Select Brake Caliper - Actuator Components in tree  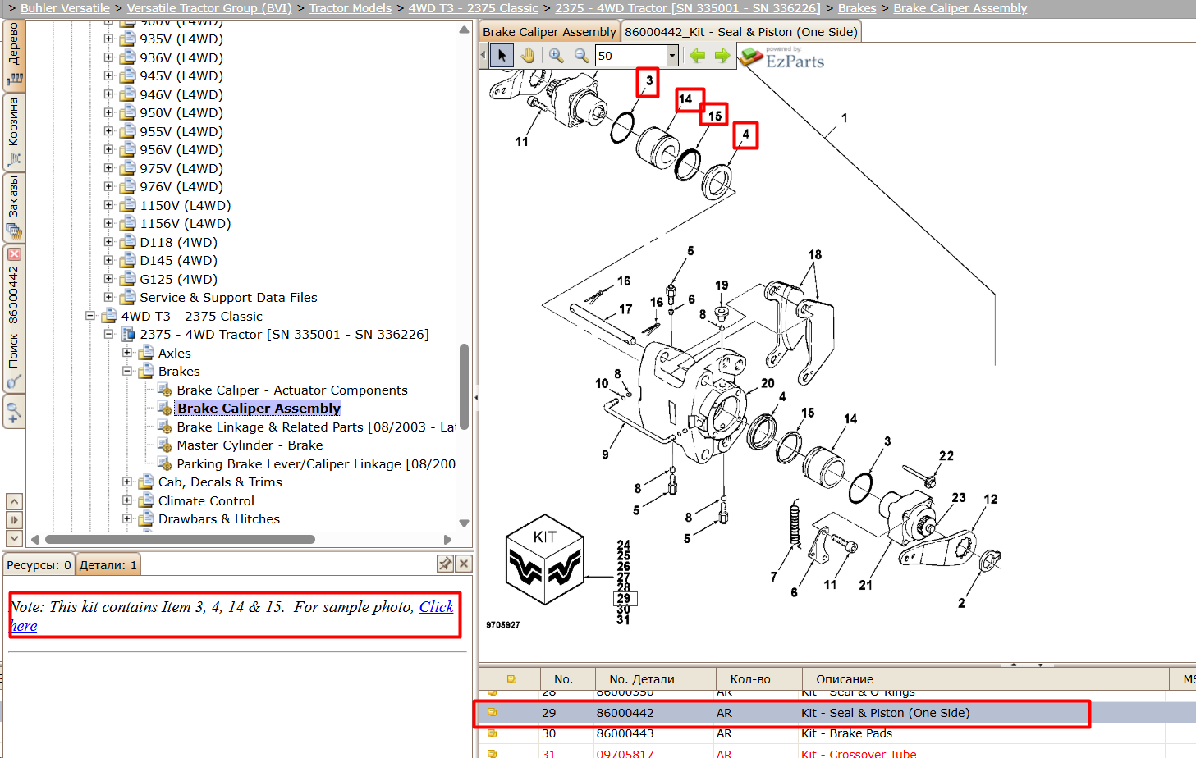click(x=292, y=390)
